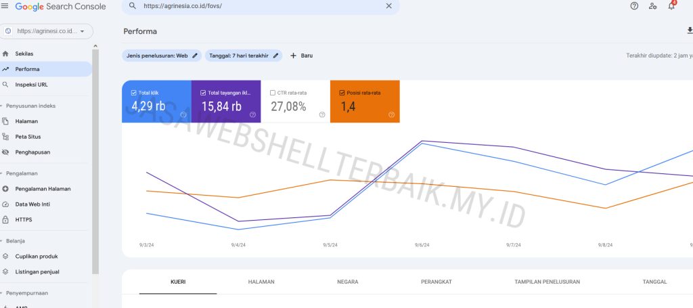The height and width of the screenshot is (308, 693).
Task: Edit the Jenis penelusuran filter pencil
Action: 195,56
